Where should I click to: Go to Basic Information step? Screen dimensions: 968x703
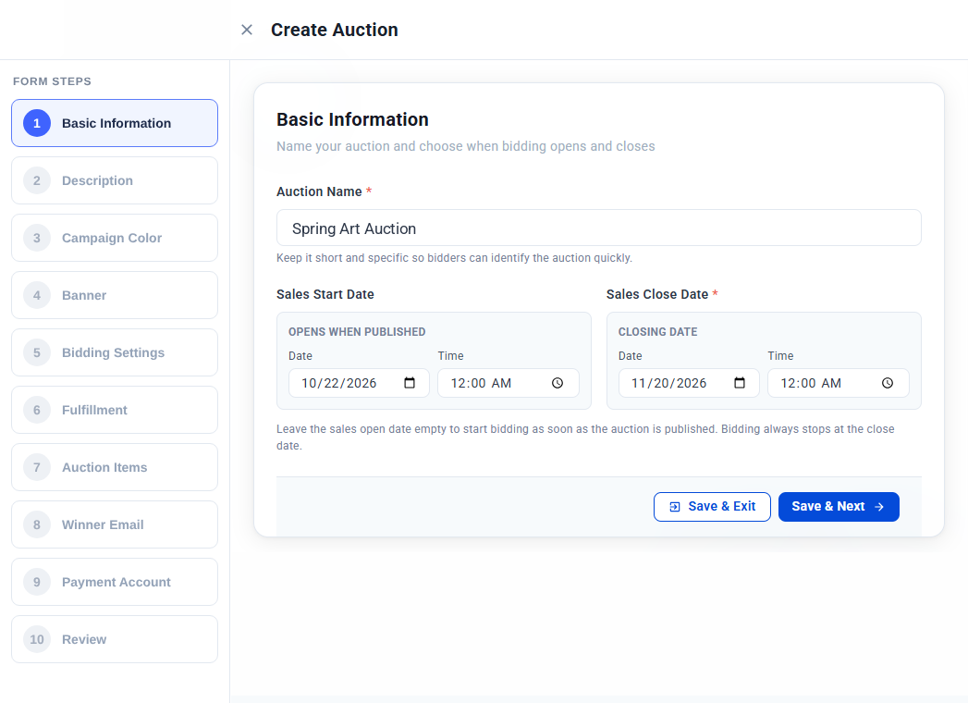115,123
